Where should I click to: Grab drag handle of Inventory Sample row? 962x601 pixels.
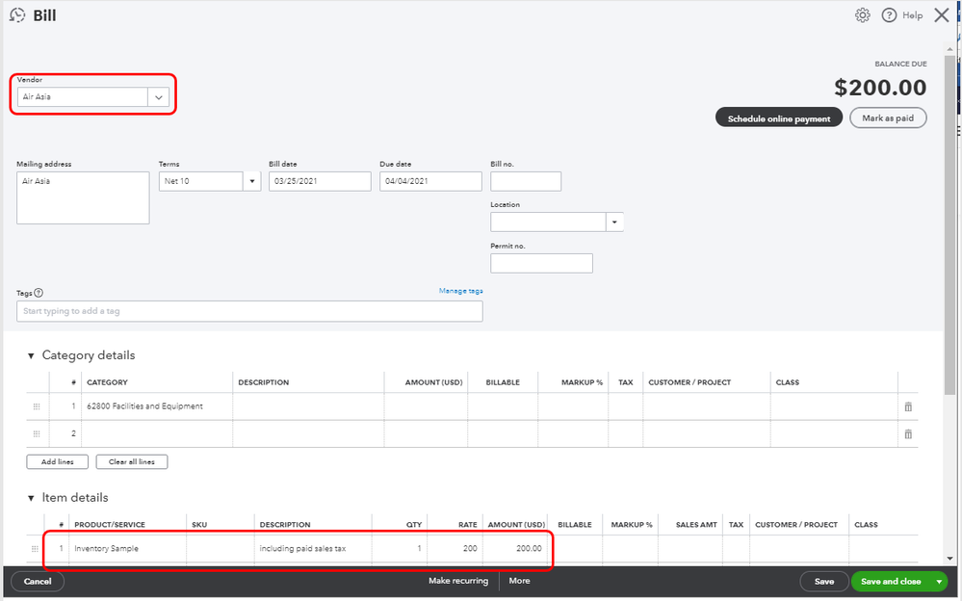click(35, 549)
